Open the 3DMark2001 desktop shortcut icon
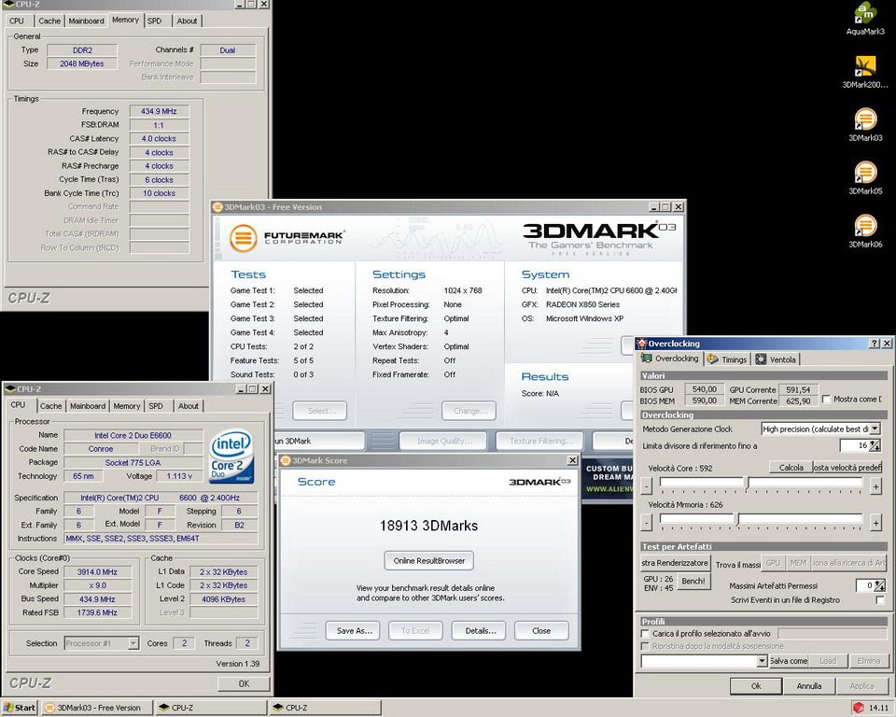The height and width of the screenshot is (717, 896). [x=865, y=71]
